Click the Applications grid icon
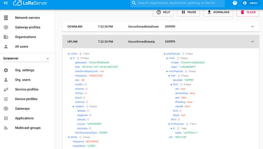Image resolution: width=263 pixels, height=149 pixels. pyautogui.click(x=6, y=118)
